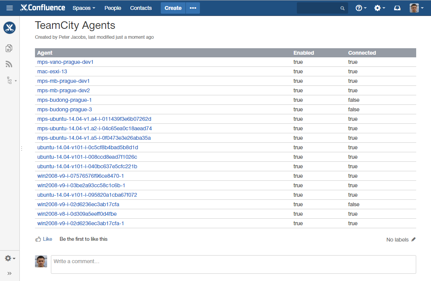Open the mps-vano-prague-dev1 agent link
The image size is (431, 281).
pyautogui.click(x=65, y=62)
